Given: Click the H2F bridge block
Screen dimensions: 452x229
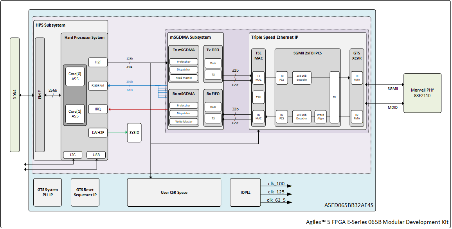Looking at the screenshot, I should [x=98, y=62].
